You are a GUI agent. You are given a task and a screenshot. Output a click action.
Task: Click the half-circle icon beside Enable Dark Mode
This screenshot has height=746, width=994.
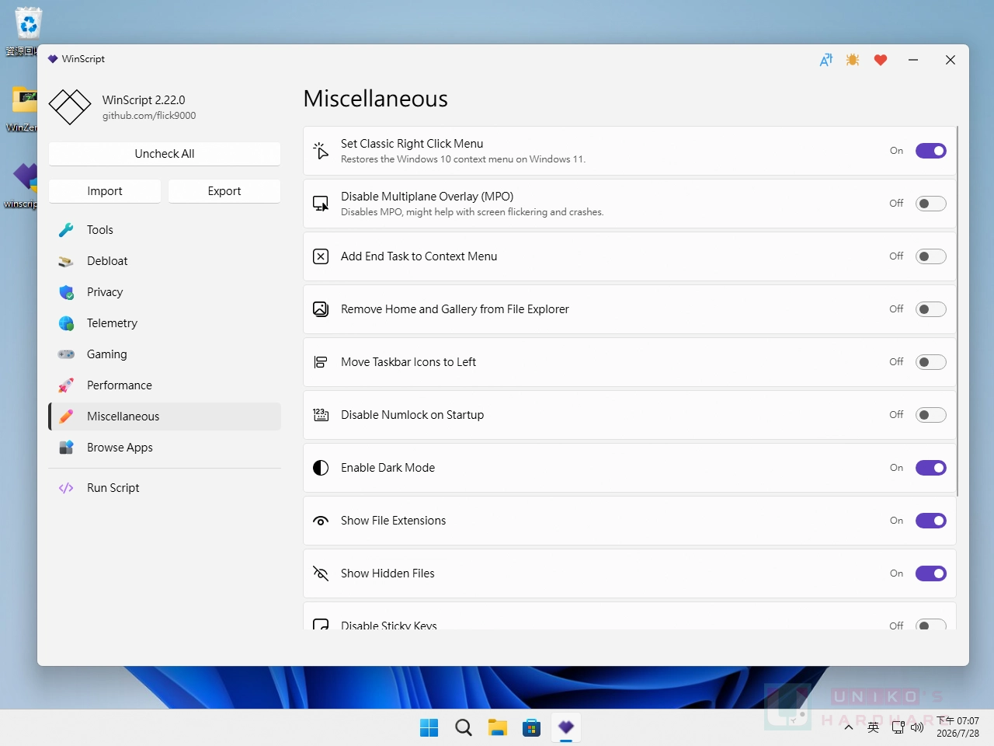tap(321, 468)
